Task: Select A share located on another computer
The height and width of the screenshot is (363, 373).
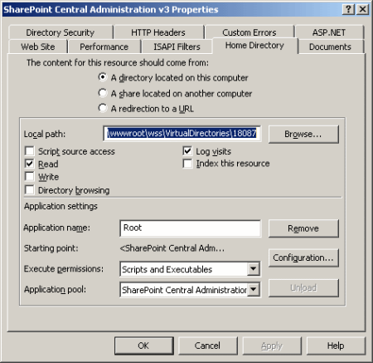Action: tap(103, 93)
